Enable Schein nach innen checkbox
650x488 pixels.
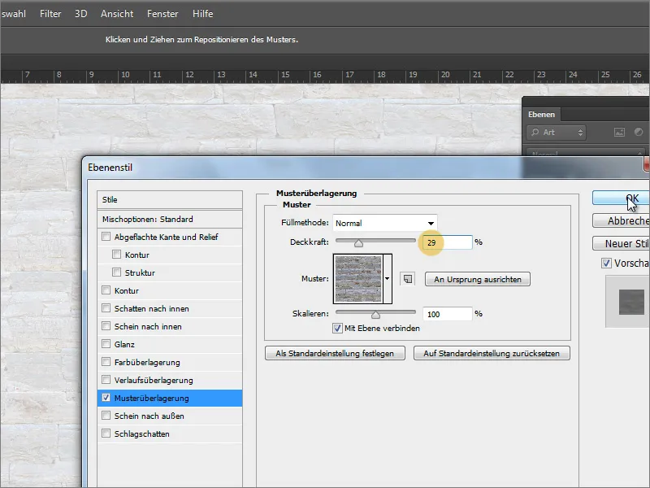pyautogui.click(x=106, y=326)
